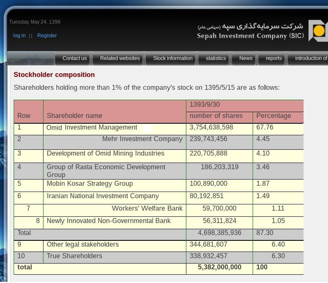Click the Sepah Investment Company logo
Screen dimensions: 328x283
coord(318,31)
